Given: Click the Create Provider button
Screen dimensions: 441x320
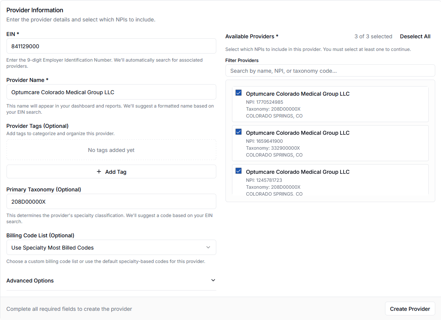Looking at the screenshot, I should pyautogui.click(x=410, y=309).
